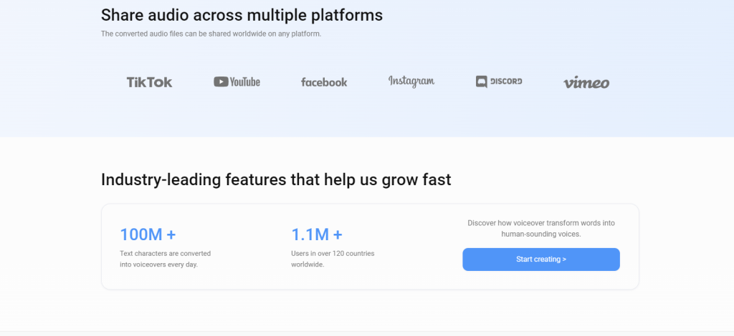Click the 1.1M + statistic

click(316, 234)
